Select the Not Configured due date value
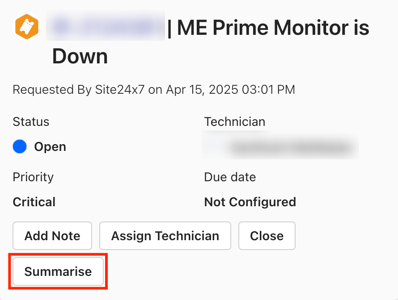 pos(250,202)
